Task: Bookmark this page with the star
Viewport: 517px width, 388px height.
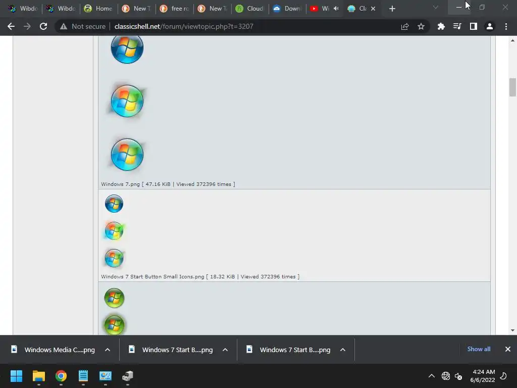Action: 421,26
